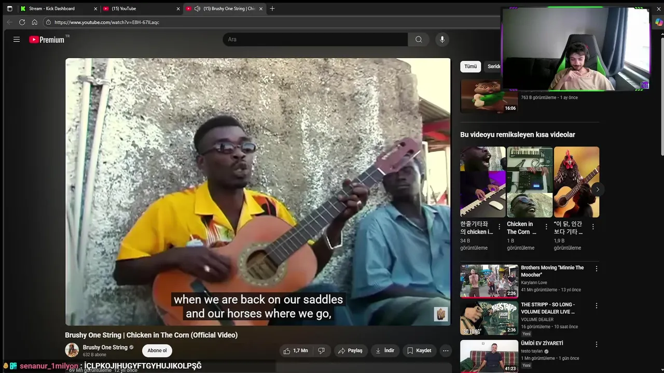The image size is (664, 373).
Task: Open options for 'ÜMİDİ EV ZİYARETİ' video
Action: point(597,344)
